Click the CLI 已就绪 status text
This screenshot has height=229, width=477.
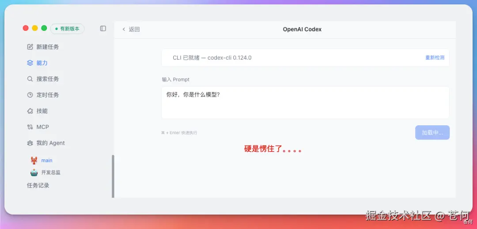coord(212,58)
